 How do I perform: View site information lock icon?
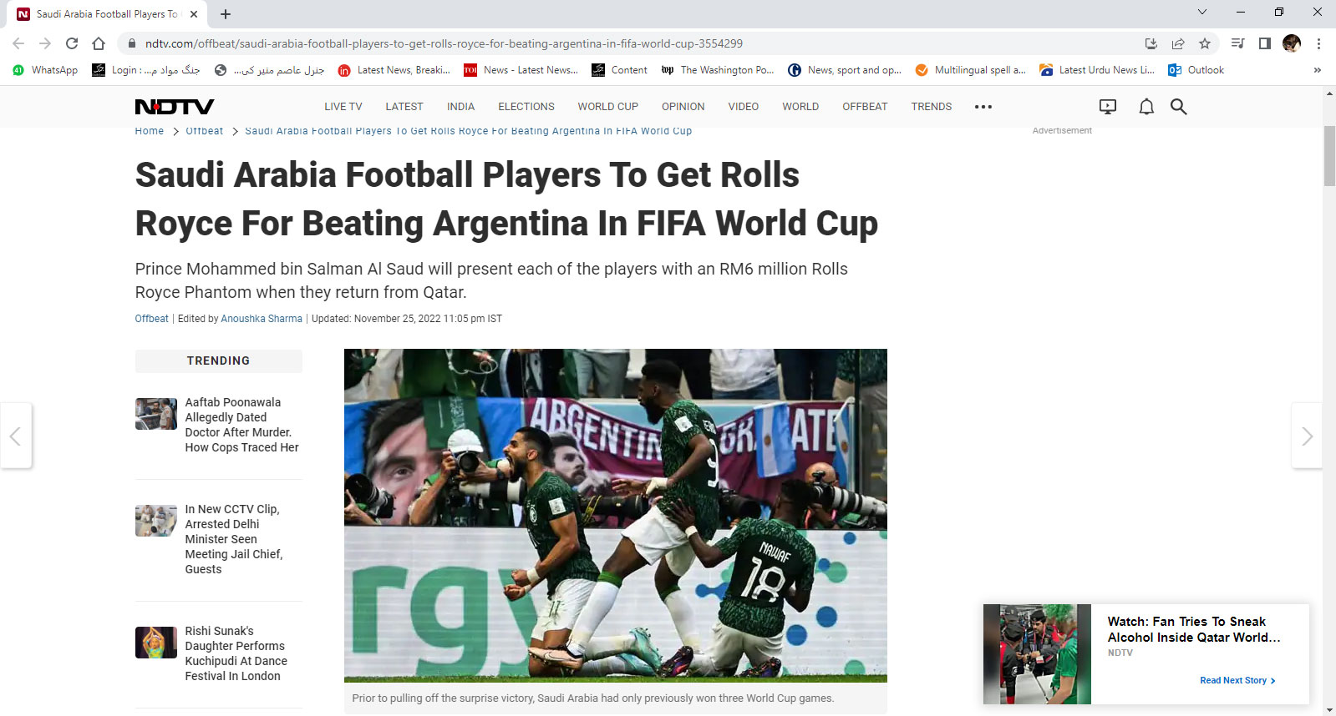click(x=131, y=43)
